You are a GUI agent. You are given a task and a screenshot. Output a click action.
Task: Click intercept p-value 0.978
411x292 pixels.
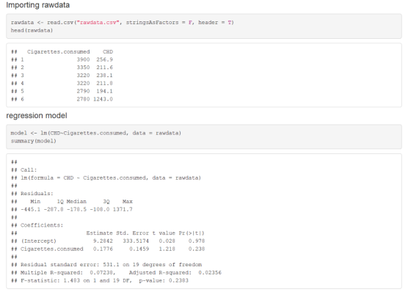coord(197,241)
